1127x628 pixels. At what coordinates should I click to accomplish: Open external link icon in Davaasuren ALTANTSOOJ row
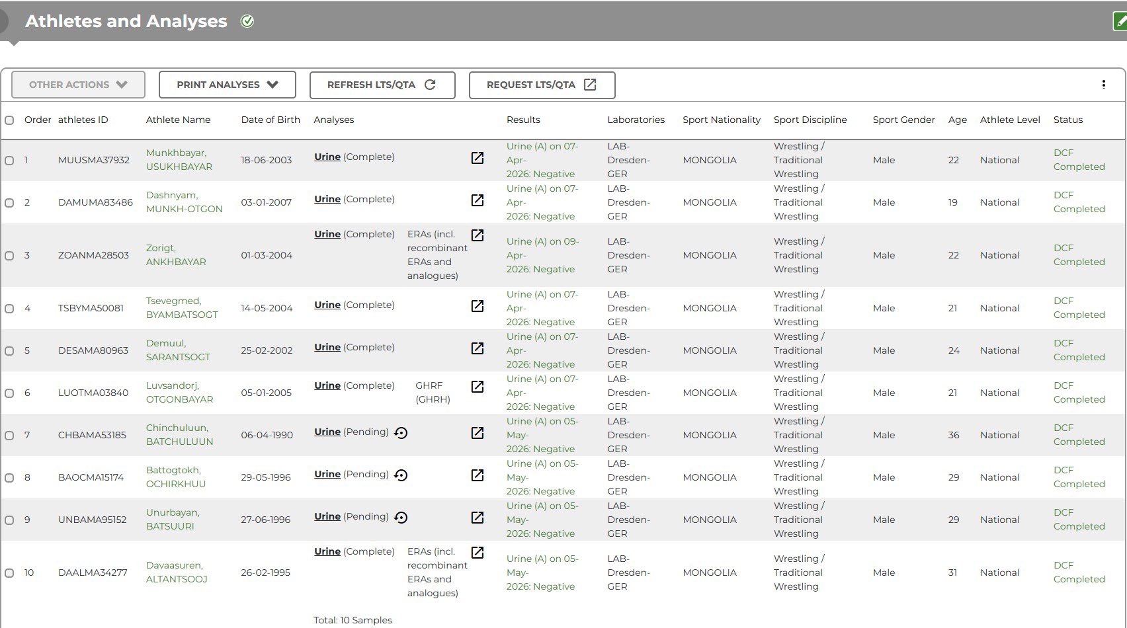pos(478,553)
